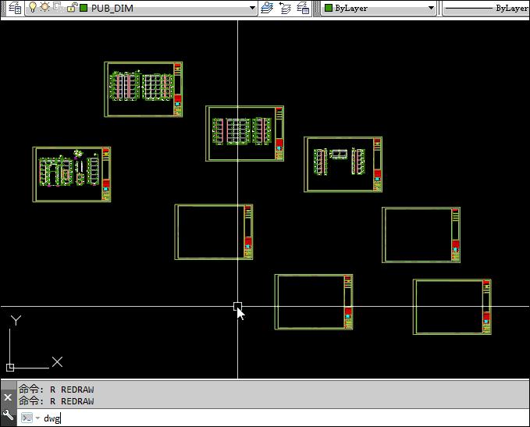Screen dimensions: 530x427
Task: Toggle the layer viewport freeze icon
Action: (58, 7)
